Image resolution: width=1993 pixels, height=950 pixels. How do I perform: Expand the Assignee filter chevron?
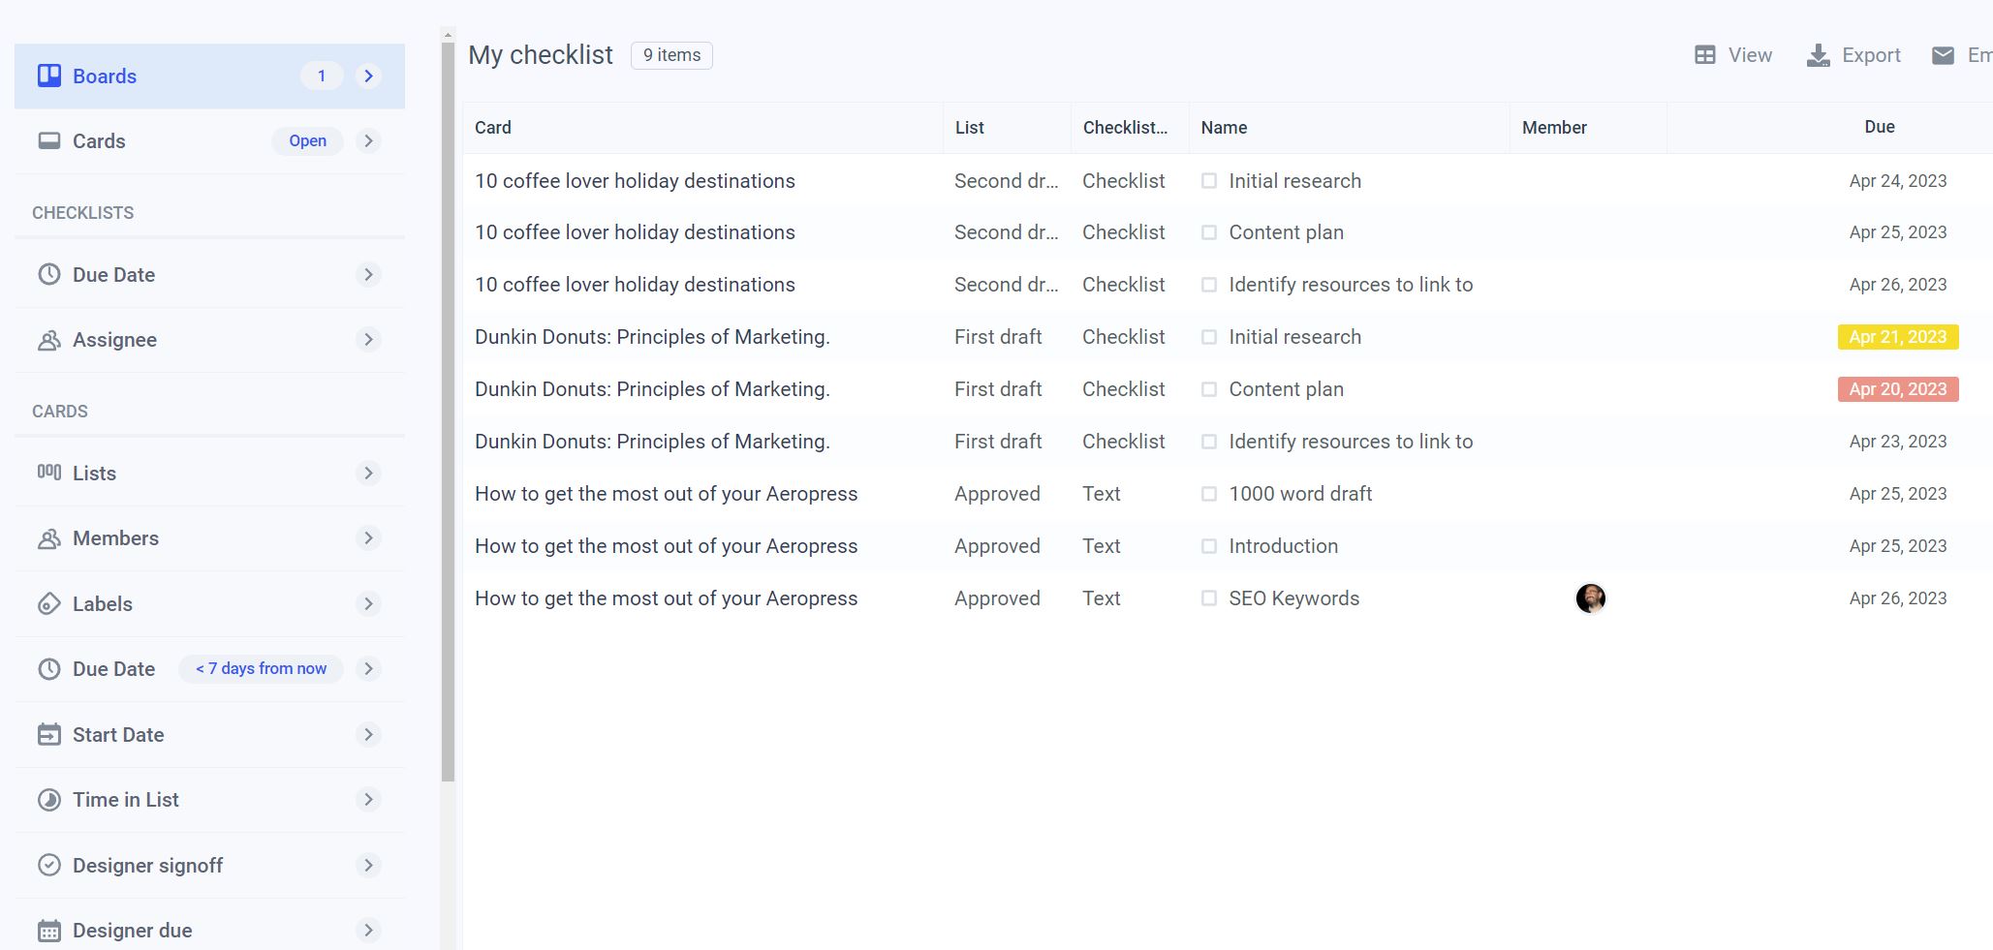point(368,339)
